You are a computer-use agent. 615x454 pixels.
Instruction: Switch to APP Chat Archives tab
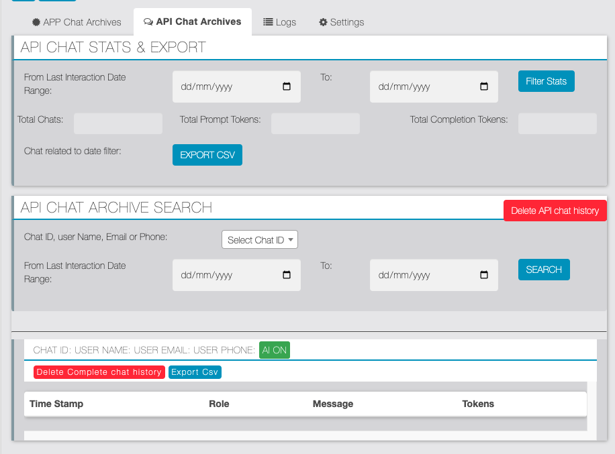tap(77, 22)
